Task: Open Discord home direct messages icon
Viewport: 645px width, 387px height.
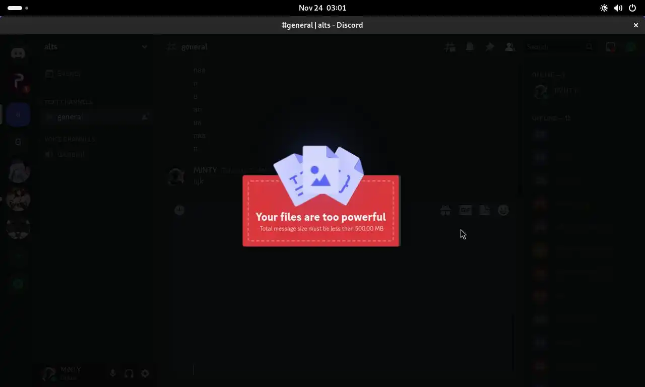Action: (x=18, y=53)
